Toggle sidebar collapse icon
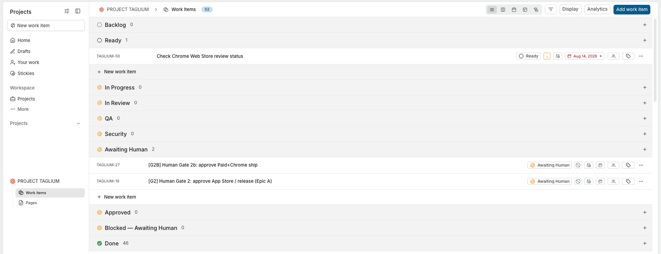The height and width of the screenshot is (254, 661). tap(78, 11)
